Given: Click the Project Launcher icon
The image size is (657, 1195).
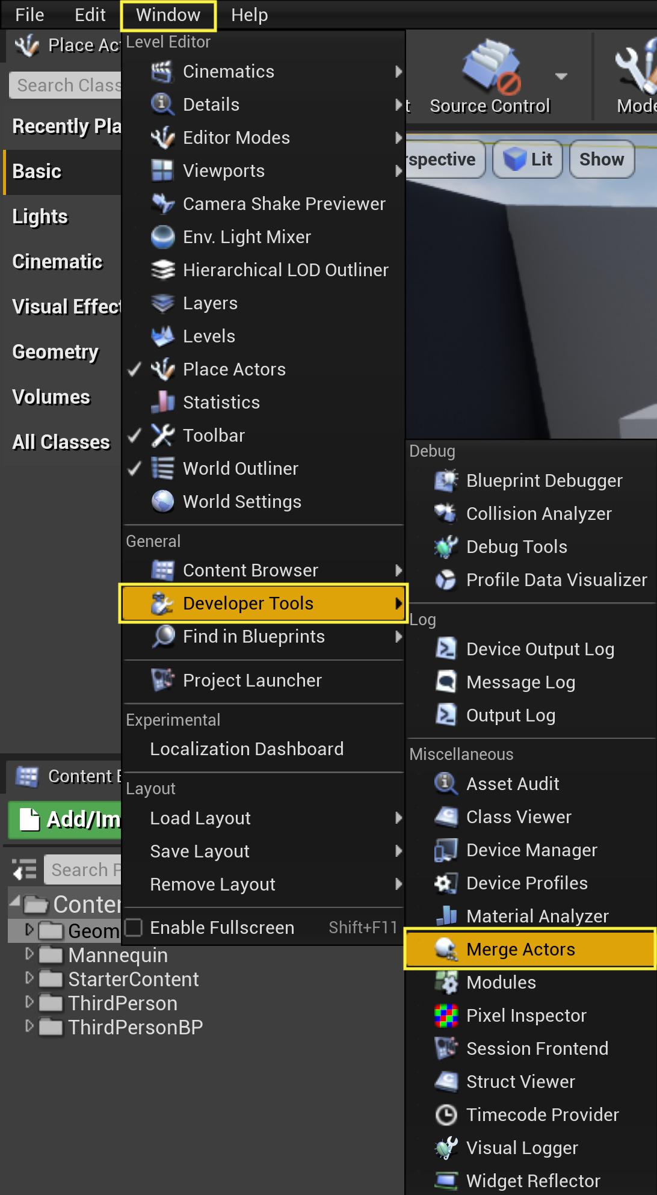Looking at the screenshot, I should pyautogui.click(x=162, y=681).
